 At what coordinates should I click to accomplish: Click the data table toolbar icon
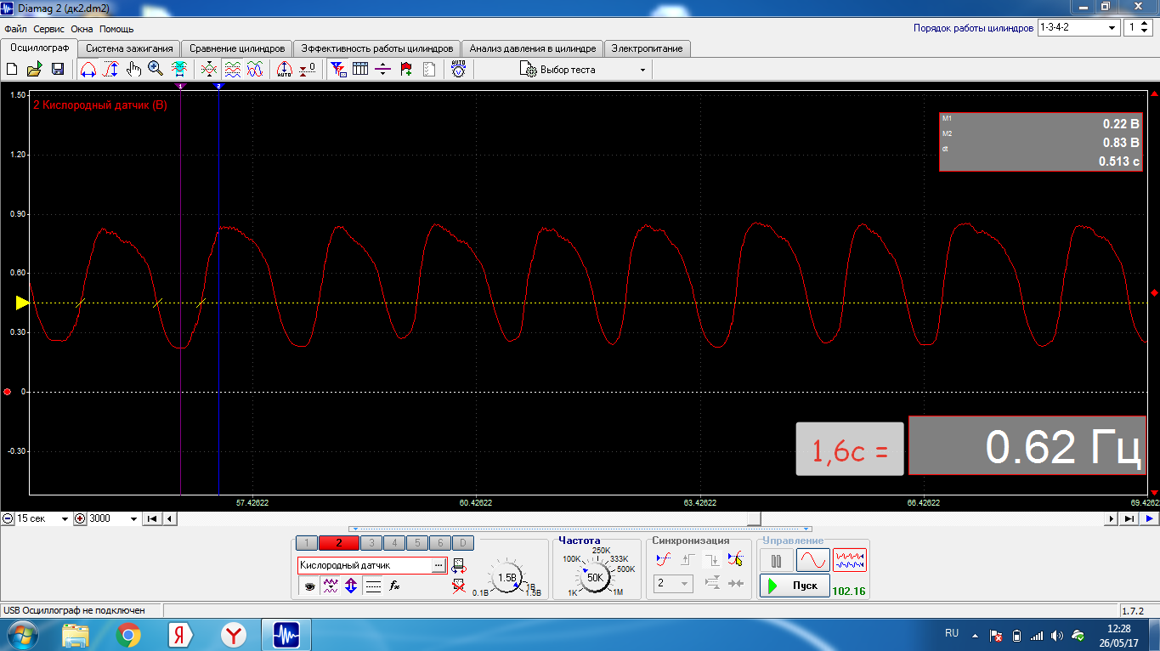(x=360, y=70)
